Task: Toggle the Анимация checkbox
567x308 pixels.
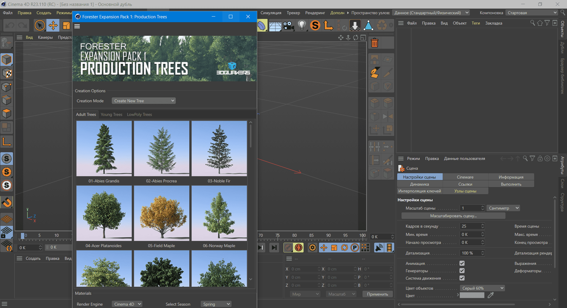Action: point(462,263)
